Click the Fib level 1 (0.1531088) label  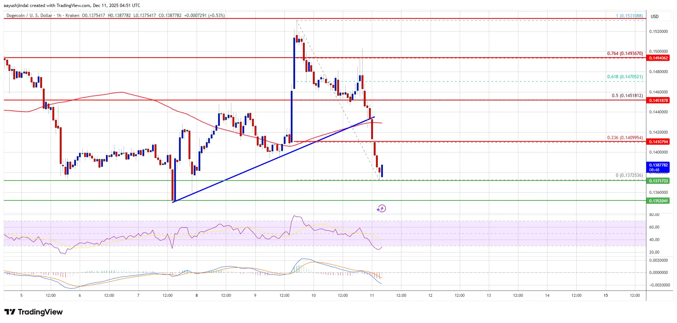pyautogui.click(x=629, y=16)
